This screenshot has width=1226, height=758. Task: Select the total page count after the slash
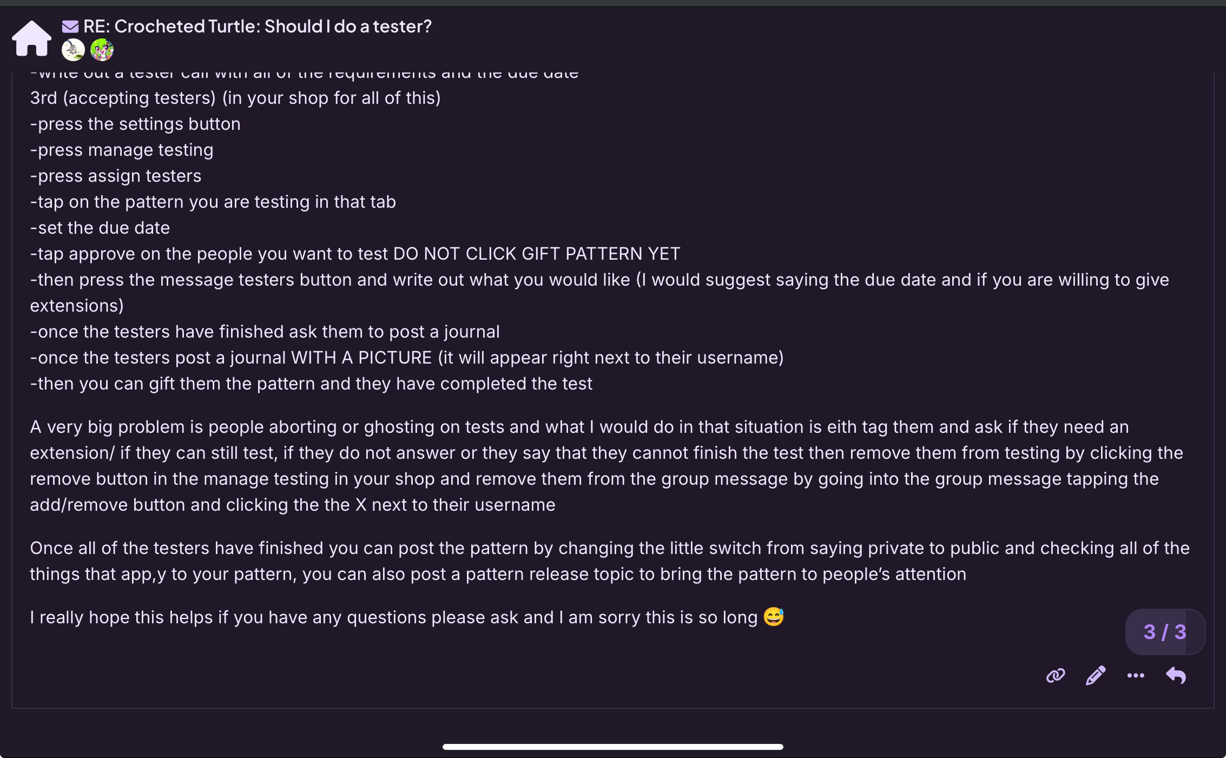pyautogui.click(x=1181, y=632)
